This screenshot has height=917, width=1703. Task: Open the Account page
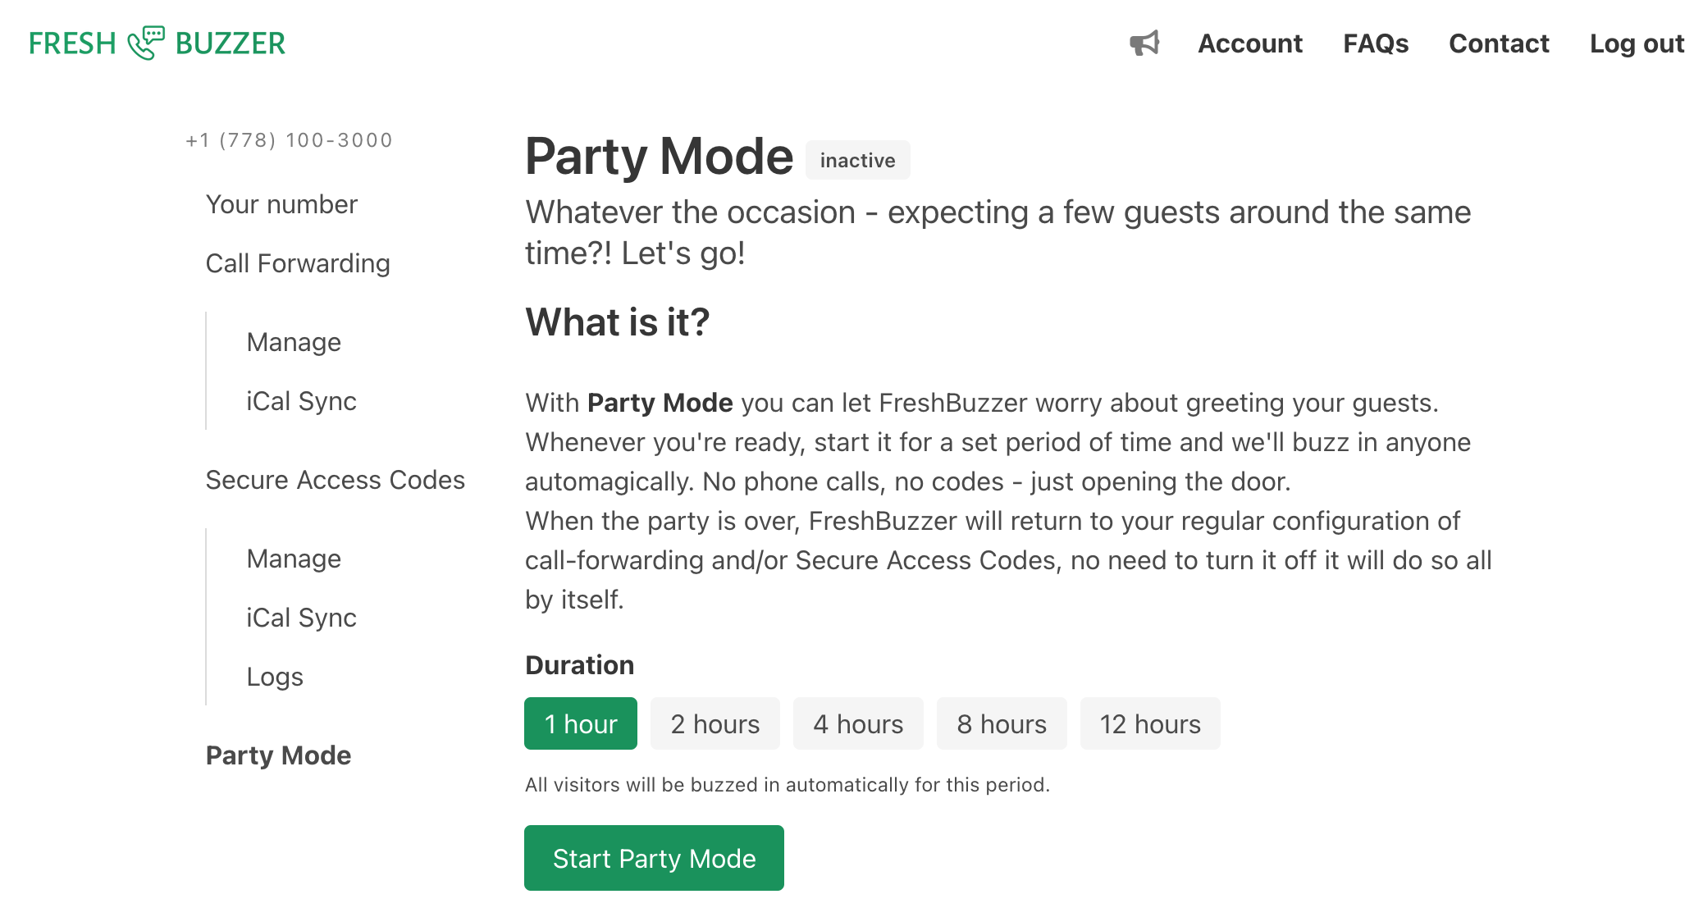point(1249,43)
